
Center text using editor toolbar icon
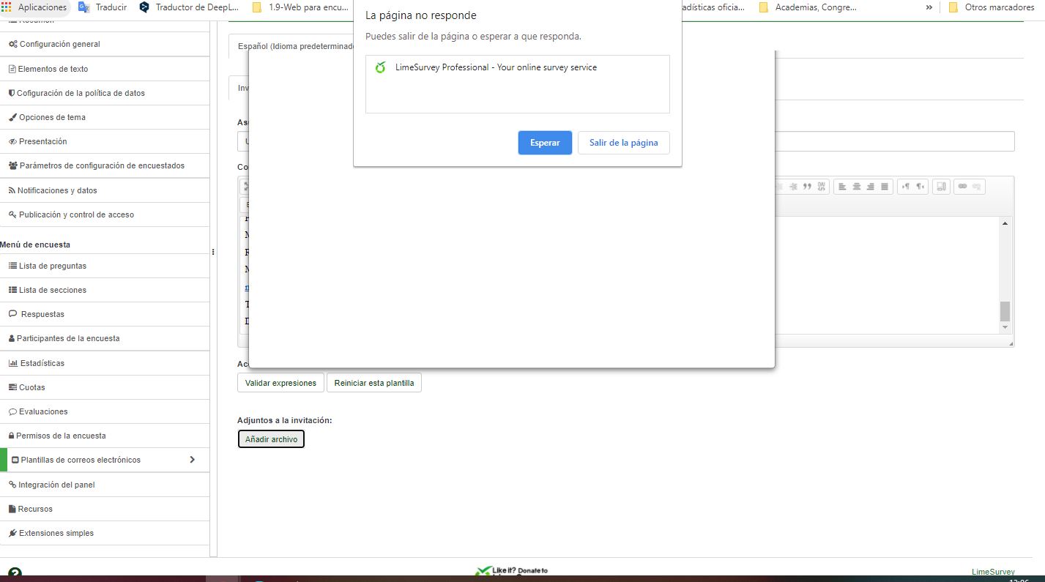856,187
